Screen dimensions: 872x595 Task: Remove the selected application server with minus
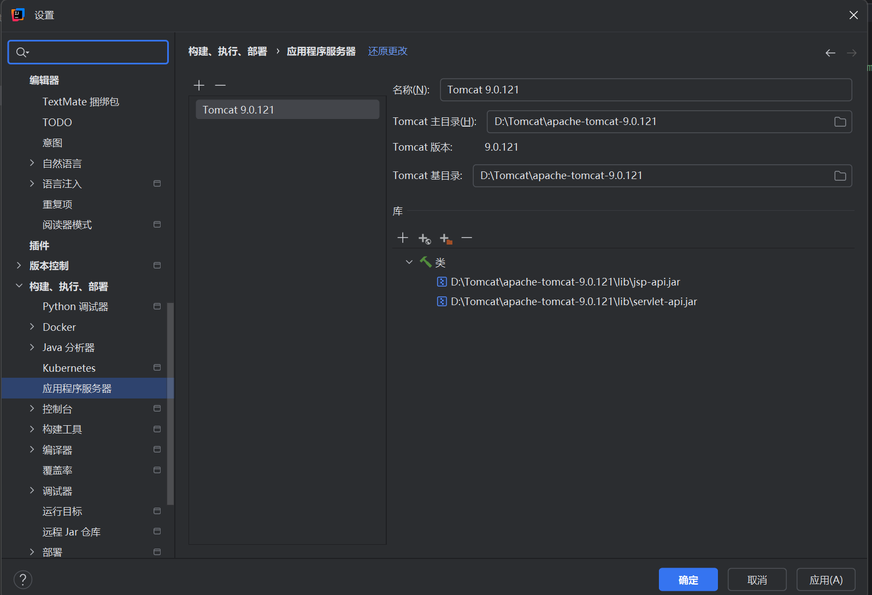[220, 85]
